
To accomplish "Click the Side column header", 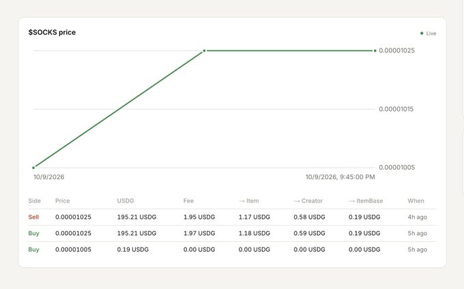I will 34,201.
